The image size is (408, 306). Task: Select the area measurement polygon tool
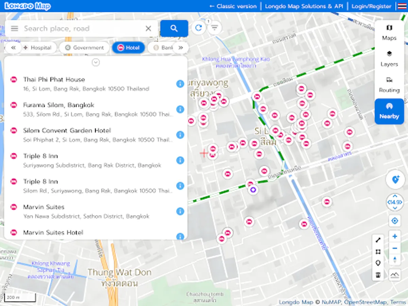(378, 252)
